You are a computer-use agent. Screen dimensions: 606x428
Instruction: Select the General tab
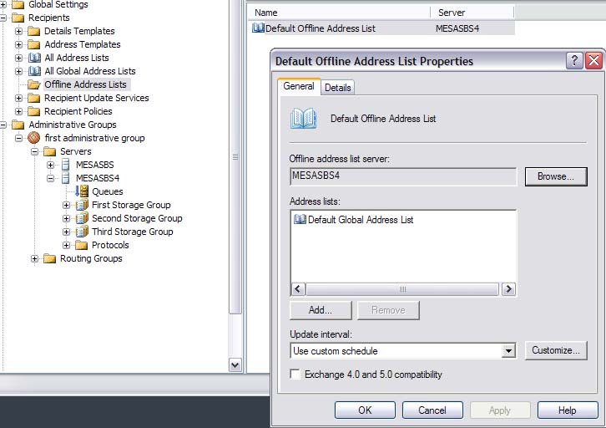click(x=299, y=86)
